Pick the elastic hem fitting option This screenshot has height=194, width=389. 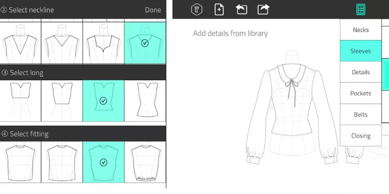[x=145, y=162]
